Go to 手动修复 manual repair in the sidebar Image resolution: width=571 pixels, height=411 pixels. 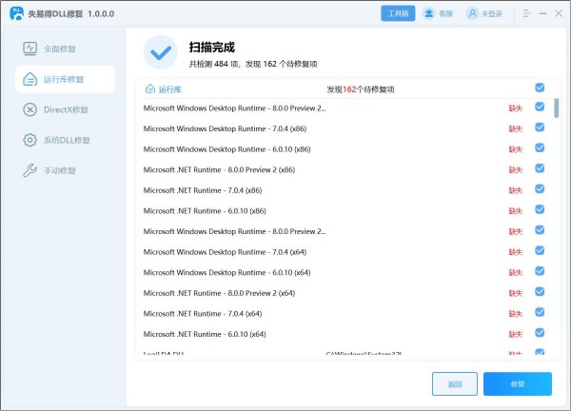66,170
